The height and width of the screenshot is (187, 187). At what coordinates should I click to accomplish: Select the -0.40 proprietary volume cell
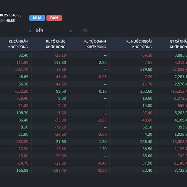tap(102, 163)
